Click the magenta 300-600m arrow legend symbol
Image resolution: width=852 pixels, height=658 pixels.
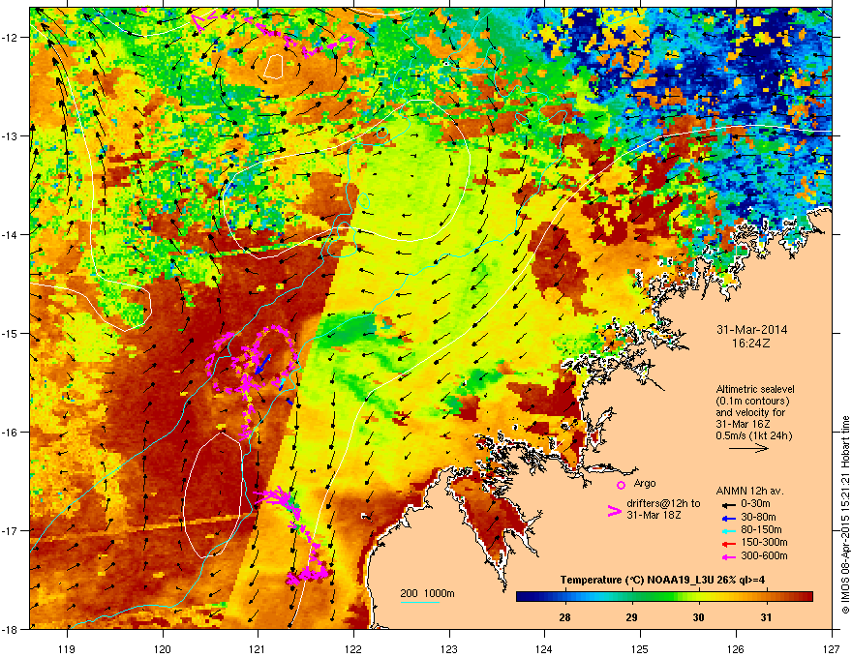pos(728,556)
